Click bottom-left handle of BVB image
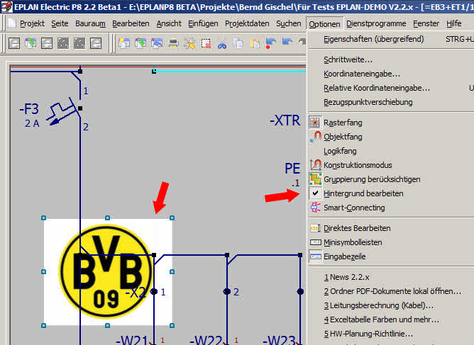Screen dimensions: 474x345 (44, 325)
